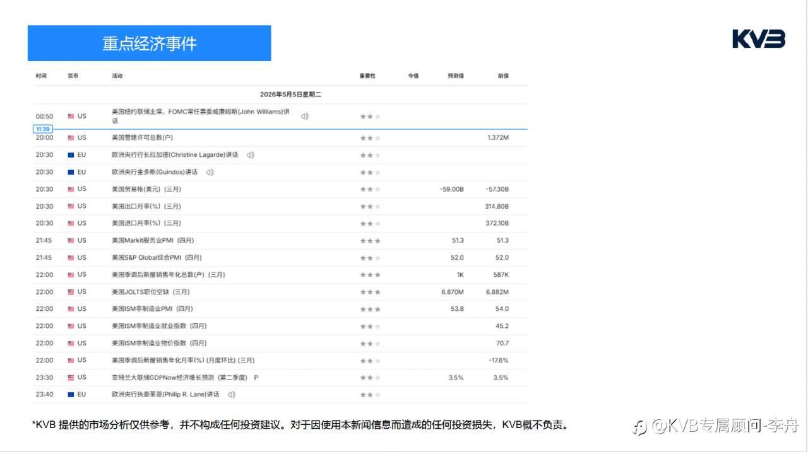Click previous value 6.882M
This screenshot has width=808, height=452.
pos(497,292)
